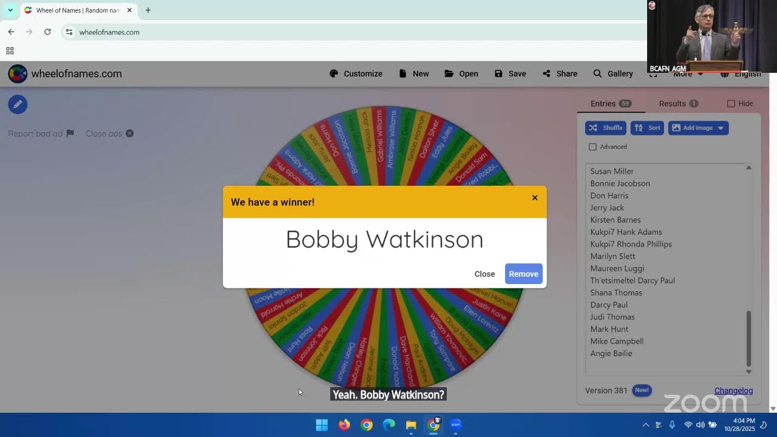Click the entry Judi Thomas
777x437 pixels.
[612, 317]
